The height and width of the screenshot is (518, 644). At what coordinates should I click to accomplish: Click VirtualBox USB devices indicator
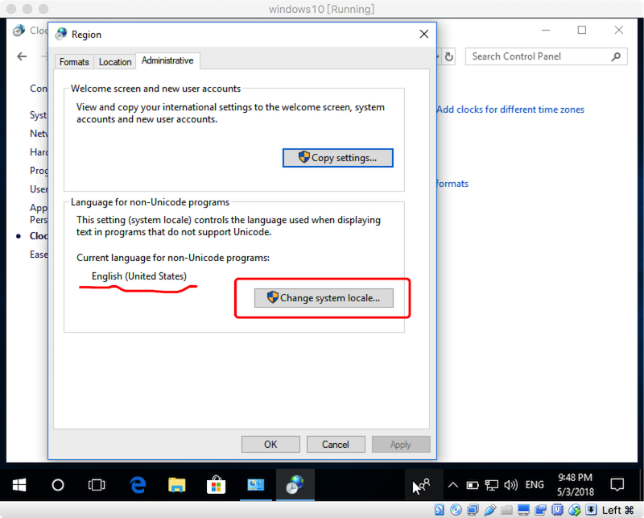coord(489,510)
